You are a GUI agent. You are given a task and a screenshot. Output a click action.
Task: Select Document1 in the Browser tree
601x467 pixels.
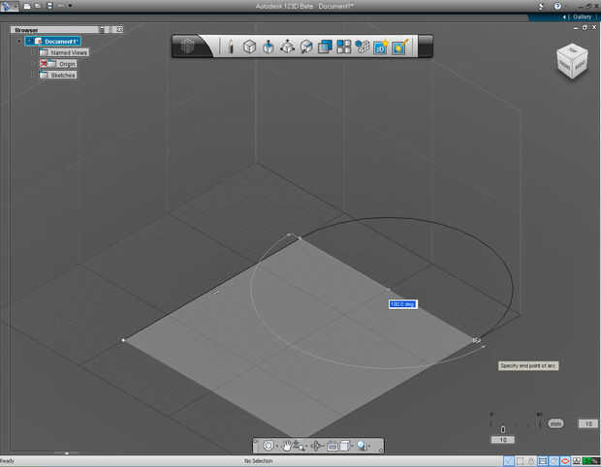[60, 42]
